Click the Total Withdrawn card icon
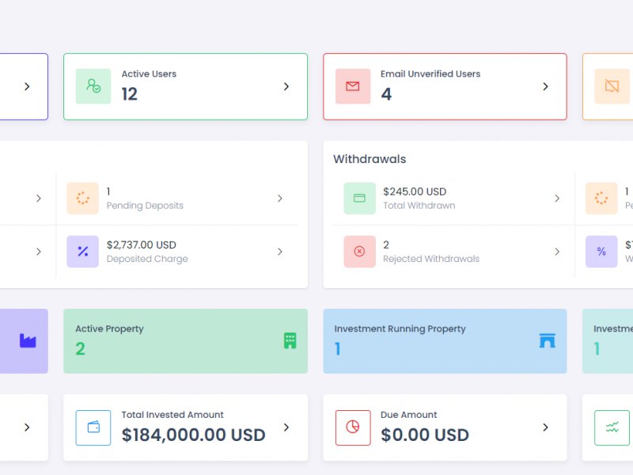This screenshot has width=633, height=475. click(360, 199)
